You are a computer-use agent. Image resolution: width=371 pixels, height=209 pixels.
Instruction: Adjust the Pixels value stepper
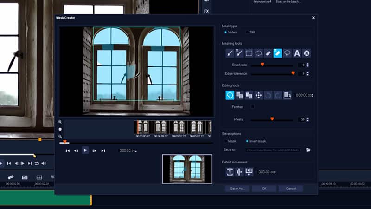[x=308, y=119]
